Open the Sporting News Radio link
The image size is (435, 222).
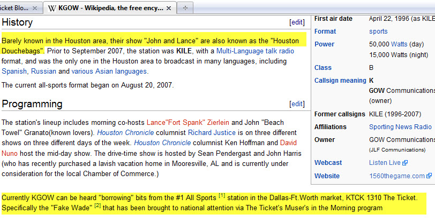[x=400, y=126]
